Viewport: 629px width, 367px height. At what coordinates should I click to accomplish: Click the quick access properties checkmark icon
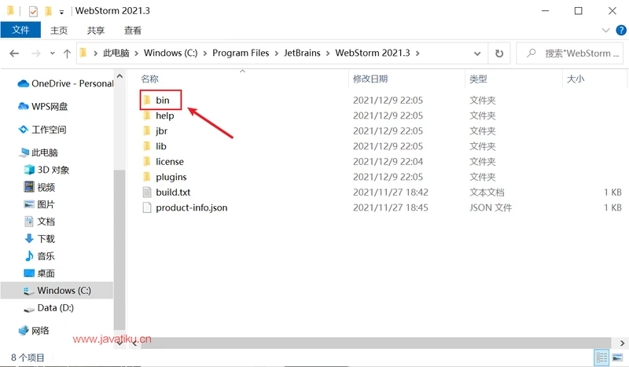click(33, 11)
